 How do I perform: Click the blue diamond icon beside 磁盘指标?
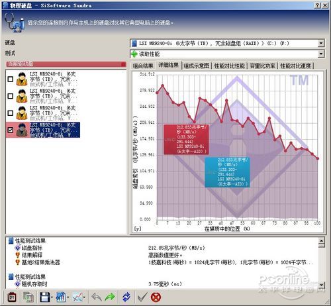coord(18,248)
